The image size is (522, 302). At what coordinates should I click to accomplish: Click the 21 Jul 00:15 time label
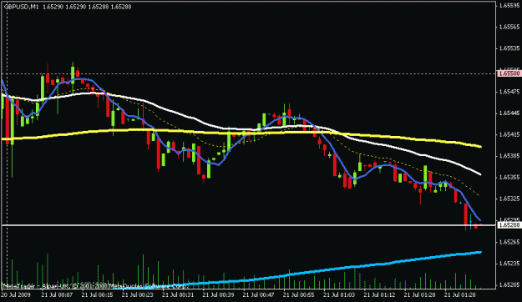(97, 294)
